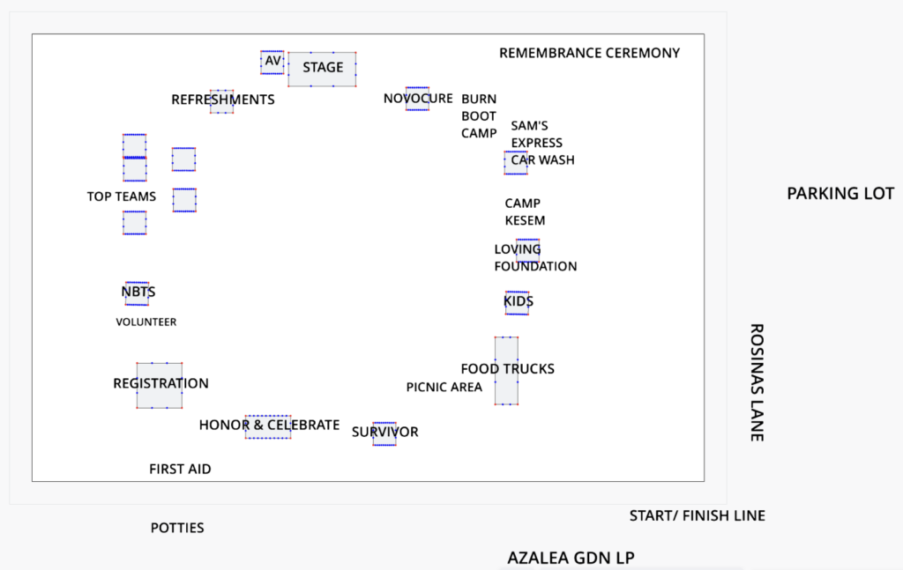The height and width of the screenshot is (570, 903).
Task: Click the ROSINAS LANE vertical label
Action: [x=756, y=382]
